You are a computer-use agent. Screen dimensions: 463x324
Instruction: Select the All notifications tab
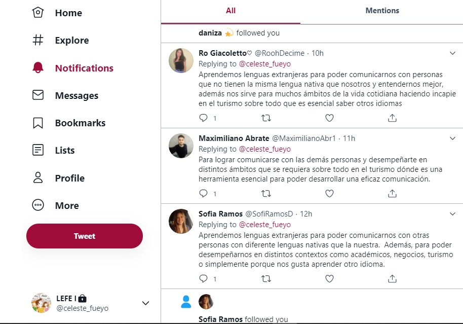coord(230,11)
